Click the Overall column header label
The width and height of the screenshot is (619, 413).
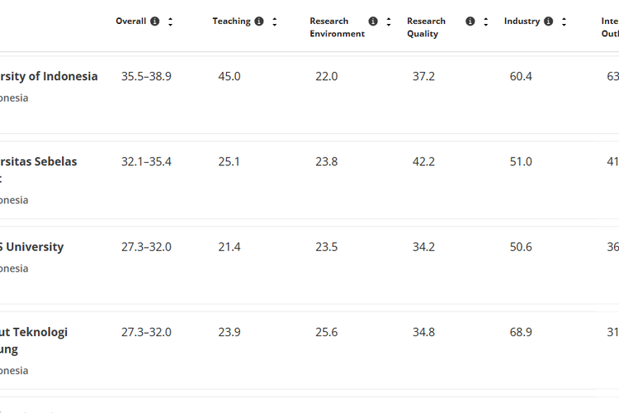pos(130,21)
